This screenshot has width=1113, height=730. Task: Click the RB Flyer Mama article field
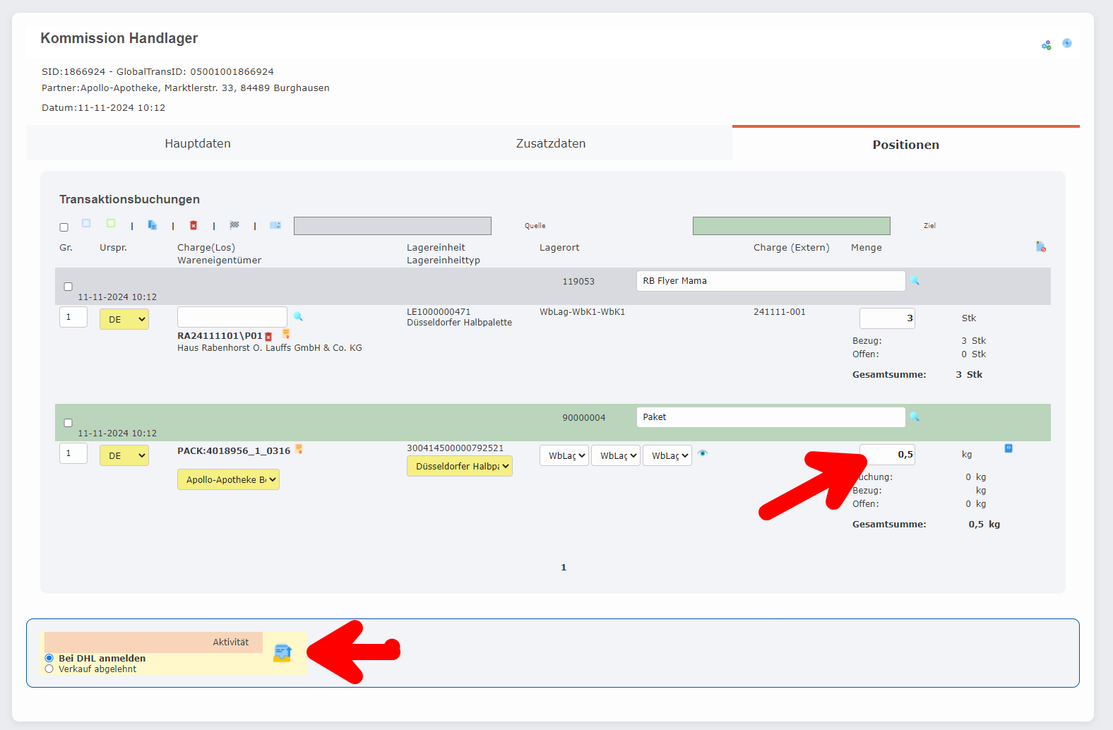771,281
